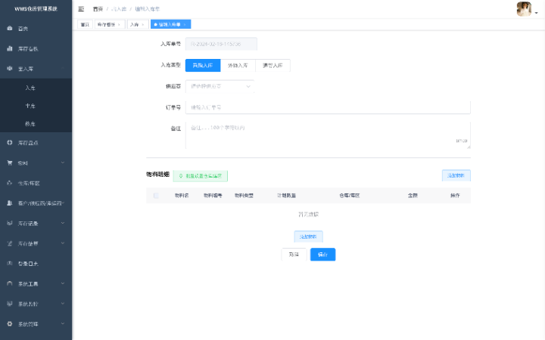This screenshot has height=340, width=545.
Task: Open the user avatar in top-right
Action: 524,9
